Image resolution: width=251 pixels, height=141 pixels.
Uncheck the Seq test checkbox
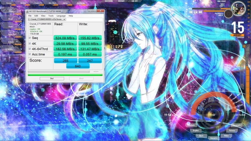(30, 38)
